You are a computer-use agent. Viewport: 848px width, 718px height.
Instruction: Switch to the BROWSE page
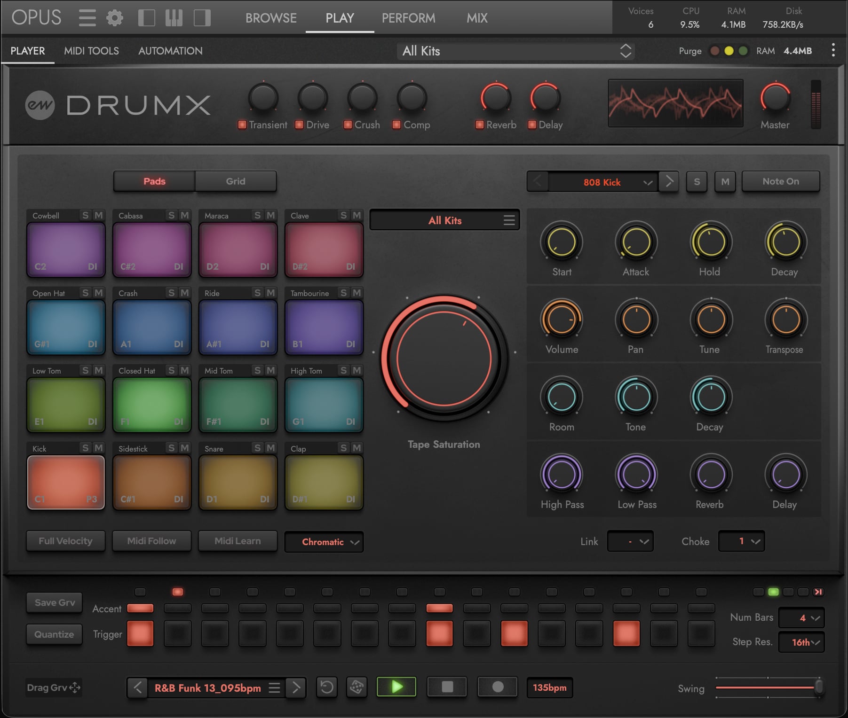tap(271, 18)
